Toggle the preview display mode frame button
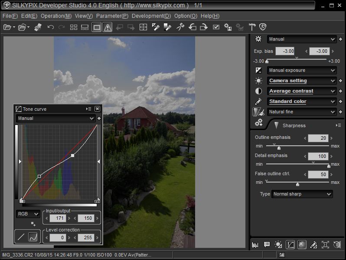The image size is (346, 260). click(x=97, y=27)
